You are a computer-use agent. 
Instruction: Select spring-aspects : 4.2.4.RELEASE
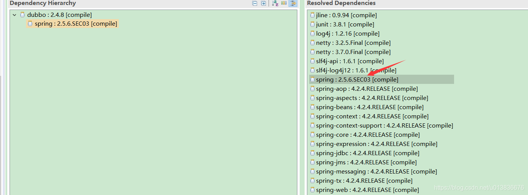pos(372,98)
